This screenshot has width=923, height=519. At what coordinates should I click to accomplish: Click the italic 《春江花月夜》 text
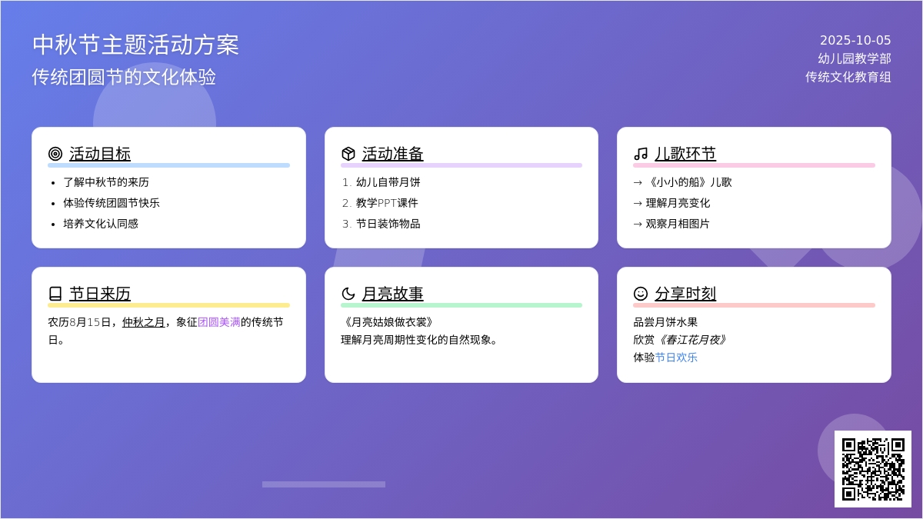[x=691, y=340]
